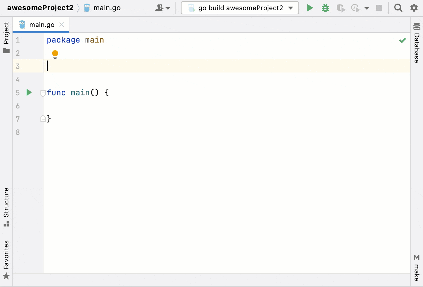Open the IDE settings gear
Screen dimensions: 423x287
[414, 8]
